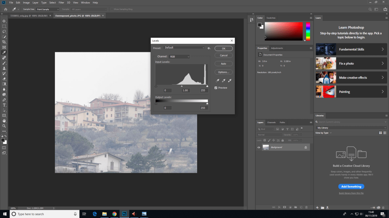Expand the Preset Default dropdown
Image resolution: width=389 pixels, height=218 pixels.
(x=184, y=48)
